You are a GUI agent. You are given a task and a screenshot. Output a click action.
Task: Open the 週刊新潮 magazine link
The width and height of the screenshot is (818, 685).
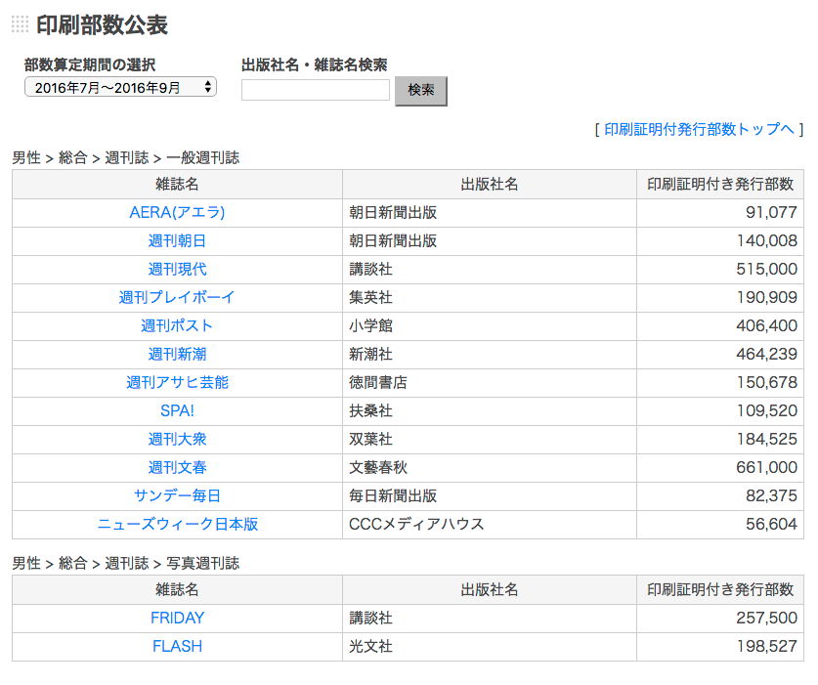pyautogui.click(x=177, y=354)
